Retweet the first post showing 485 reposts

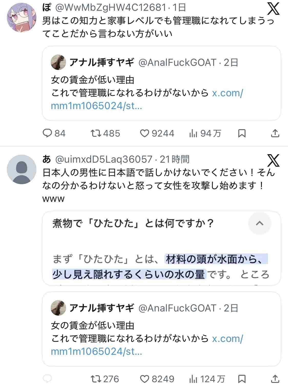96,133
